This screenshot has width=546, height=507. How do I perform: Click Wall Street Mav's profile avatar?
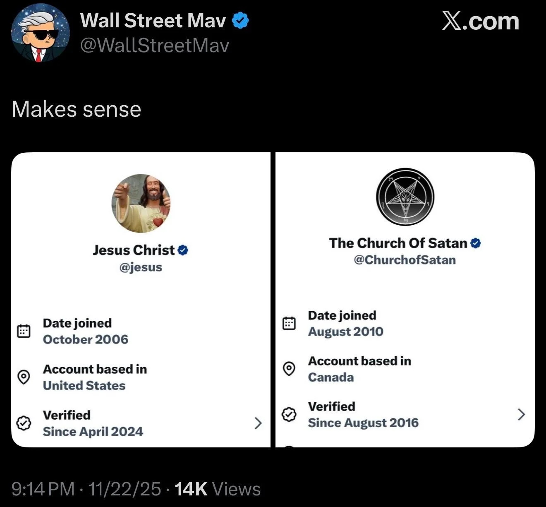[40, 33]
